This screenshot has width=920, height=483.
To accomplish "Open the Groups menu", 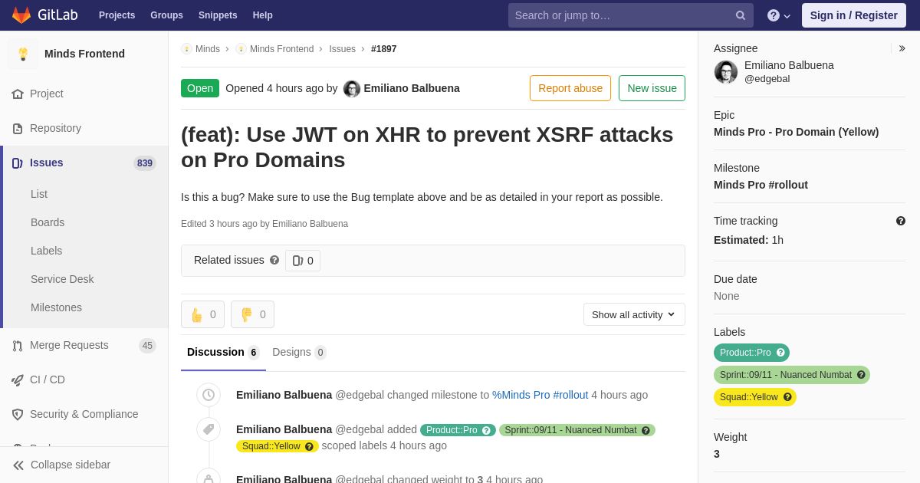I will point(166,15).
